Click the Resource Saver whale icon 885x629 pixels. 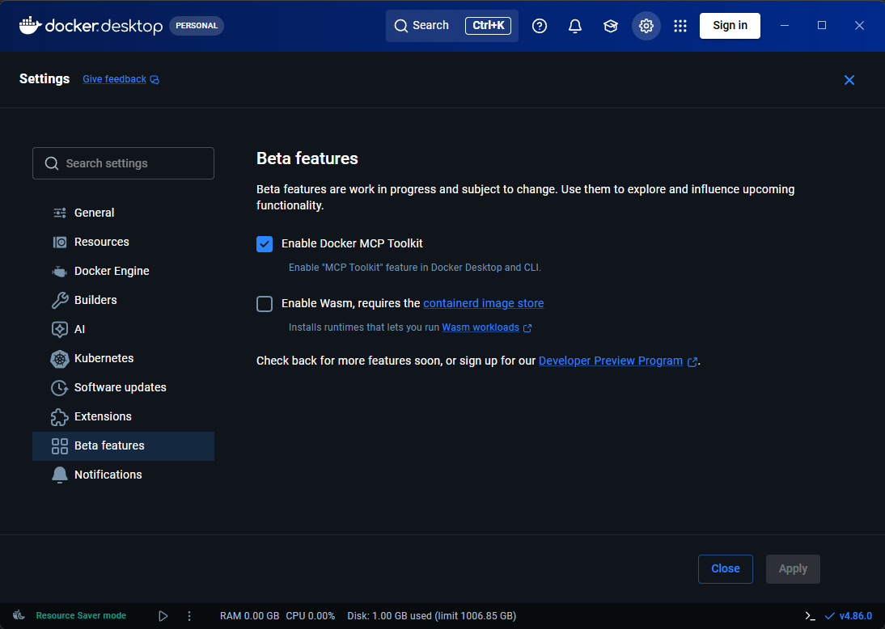(x=19, y=615)
